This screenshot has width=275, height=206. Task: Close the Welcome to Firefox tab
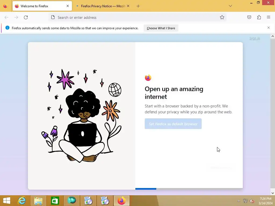point(68,6)
